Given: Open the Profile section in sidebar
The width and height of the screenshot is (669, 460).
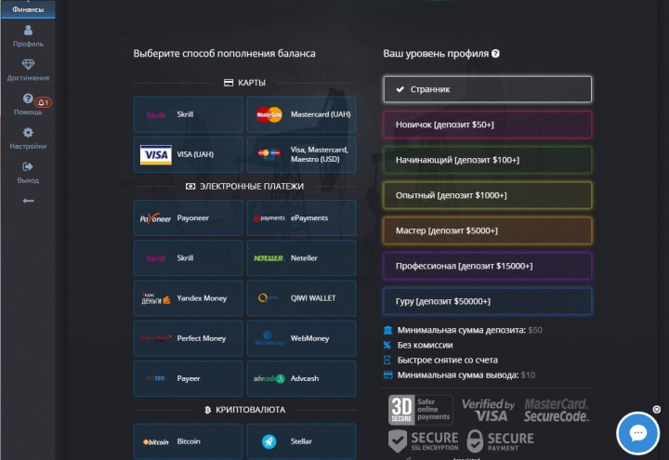Looking at the screenshot, I should 27,36.
